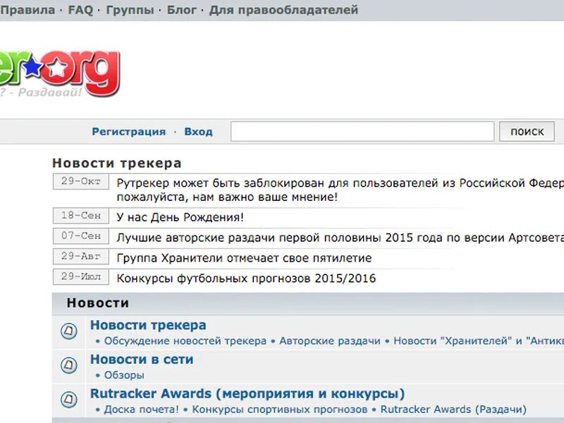Open the Доска почета! subforum

click(x=142, y=410)
